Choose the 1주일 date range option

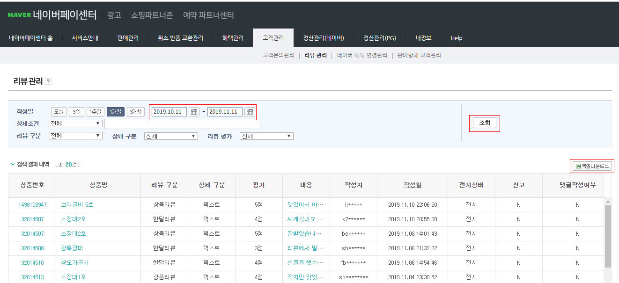tap(95, 112)
